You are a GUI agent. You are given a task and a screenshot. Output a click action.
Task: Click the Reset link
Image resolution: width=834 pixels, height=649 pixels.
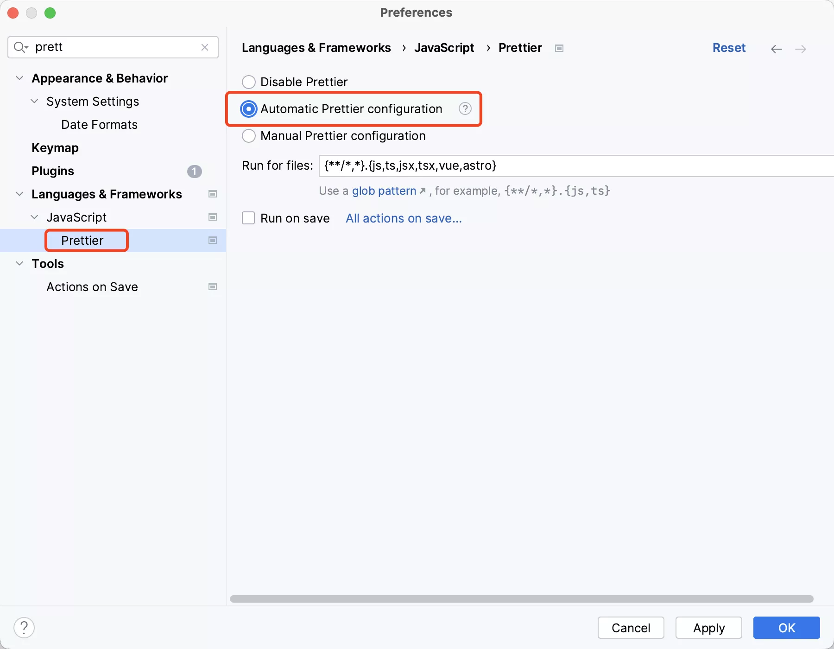(729, 48)
